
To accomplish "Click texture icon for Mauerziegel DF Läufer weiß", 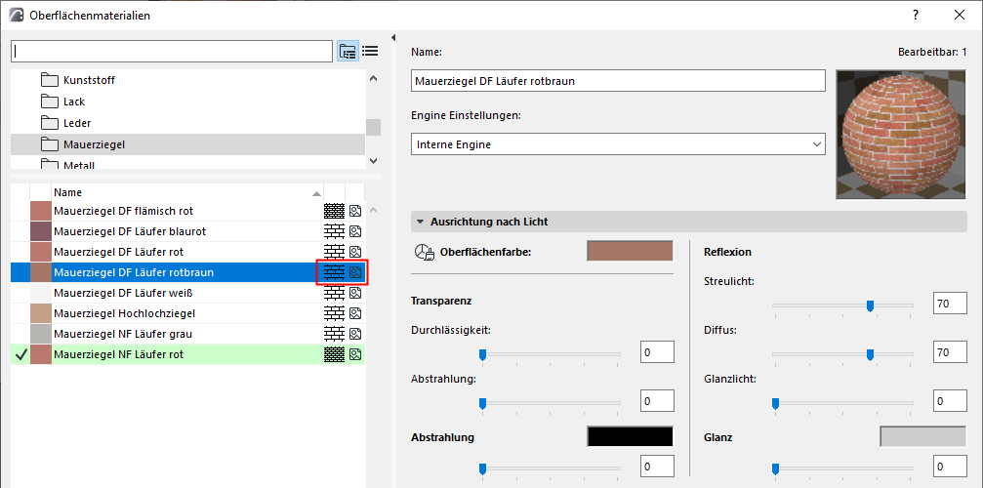I will [x=356, y=293].
